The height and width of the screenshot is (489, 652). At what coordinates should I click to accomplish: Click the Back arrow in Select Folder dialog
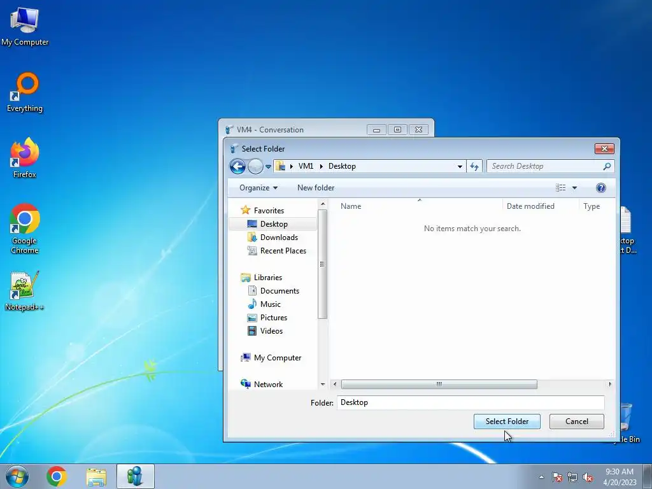pyautogui.click(x=237, y=166)
